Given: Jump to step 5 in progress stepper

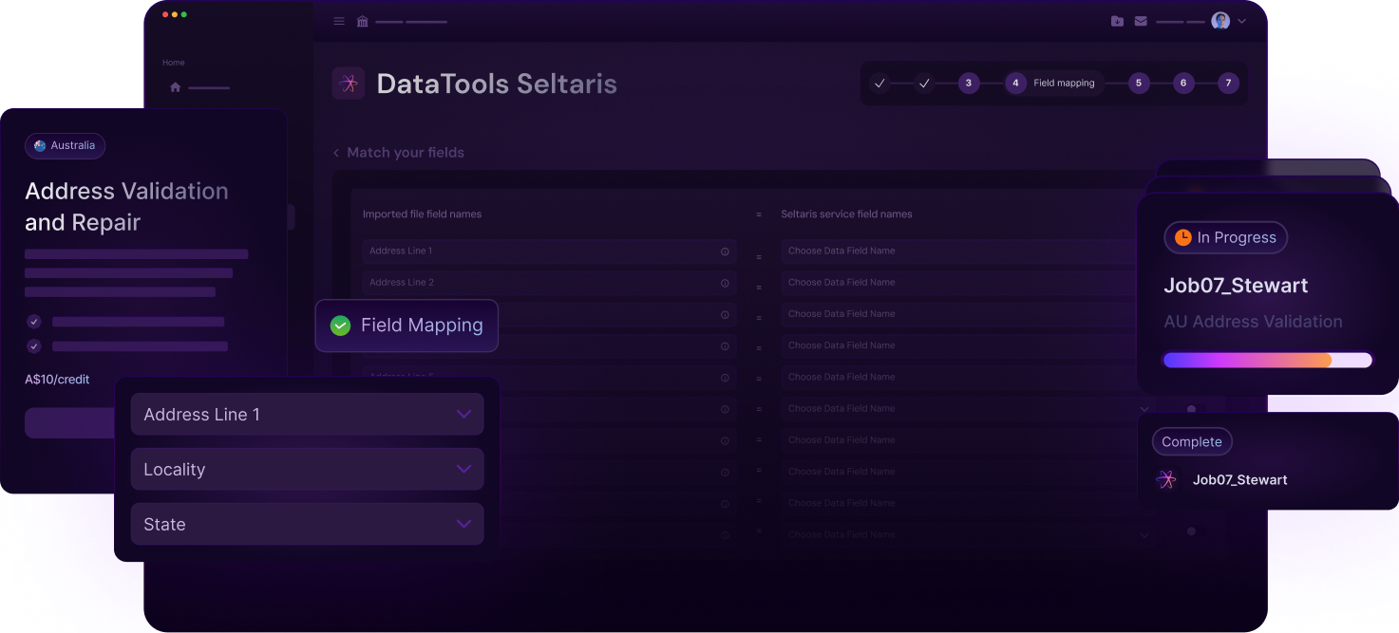Looking at the screenshot, I should (x=1139, y=84).
